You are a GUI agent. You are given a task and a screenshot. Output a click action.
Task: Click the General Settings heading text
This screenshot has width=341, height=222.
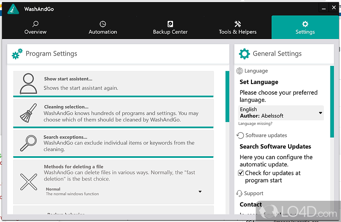[x=277, y=53]
